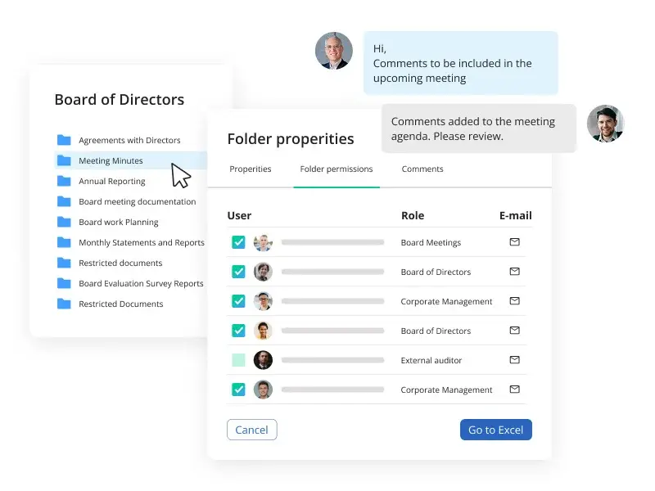
Task: Click the Annual Reporting folder icon
Action: click(64, 181)
